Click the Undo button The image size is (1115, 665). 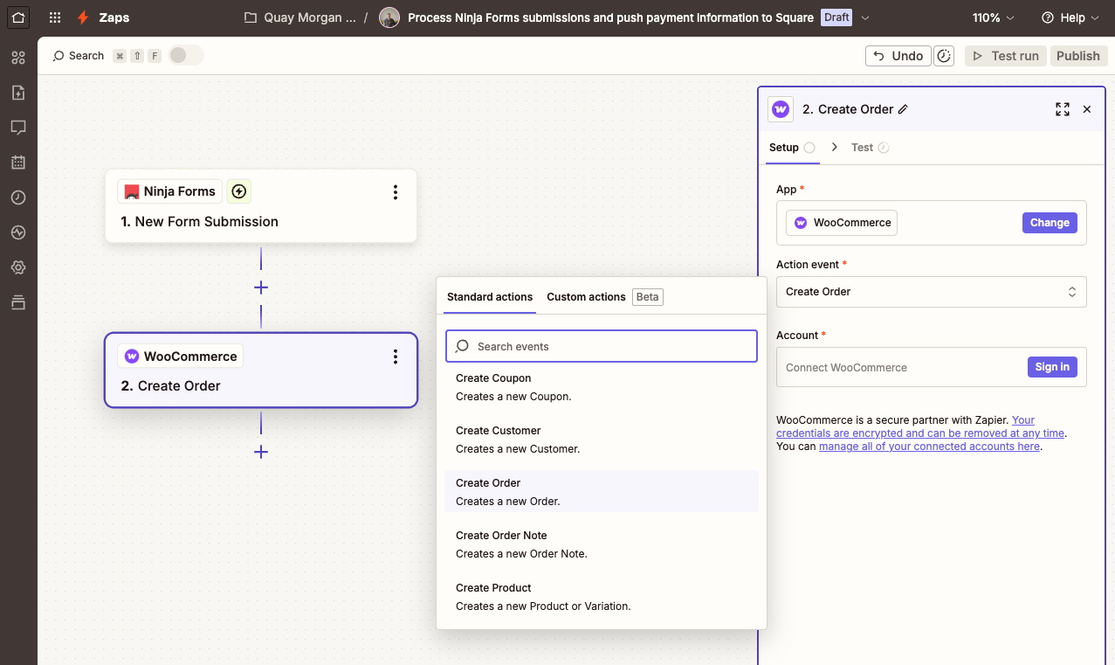pos(898,56)
